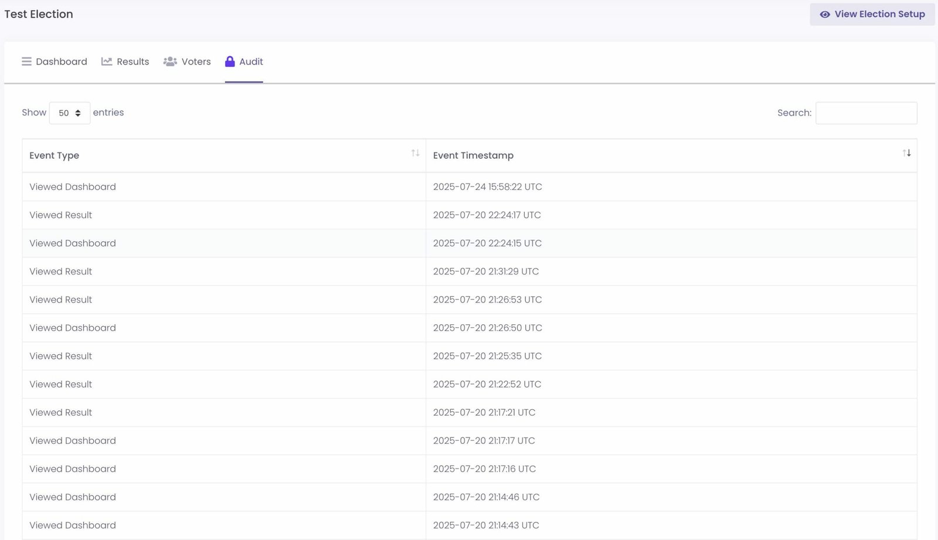The height and width of the screenshot is (540, 938).
Task: Select timestamp 2025-07-20 21:22:52 UTC
Action: 487,384
